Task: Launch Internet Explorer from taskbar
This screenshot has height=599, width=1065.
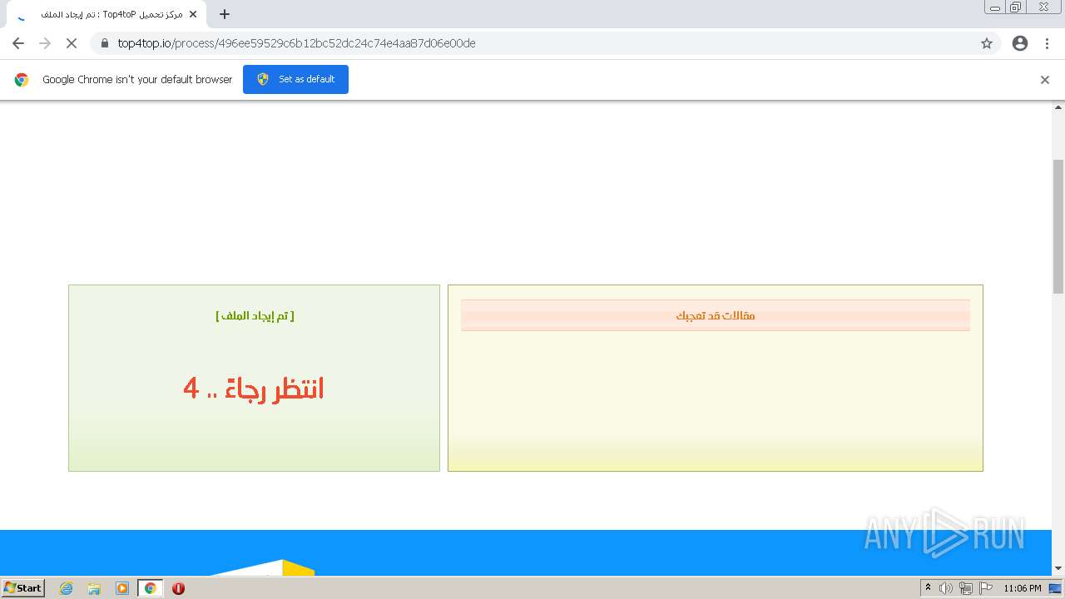Action: pyautogui.click(x=67, y=588)
